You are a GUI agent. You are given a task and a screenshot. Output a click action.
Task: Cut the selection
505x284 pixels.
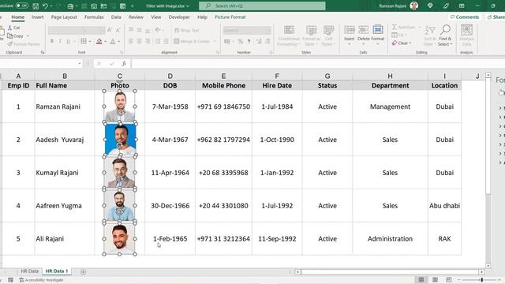14,28
